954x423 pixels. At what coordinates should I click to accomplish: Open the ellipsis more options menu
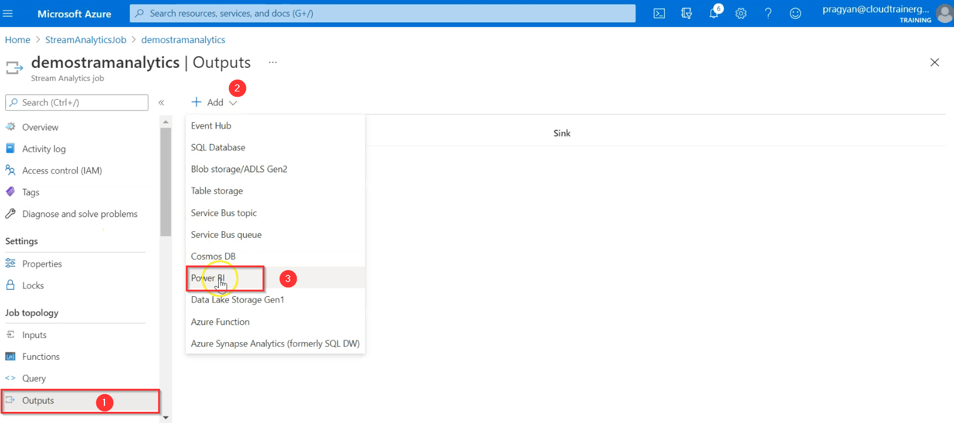coord(273,63)
